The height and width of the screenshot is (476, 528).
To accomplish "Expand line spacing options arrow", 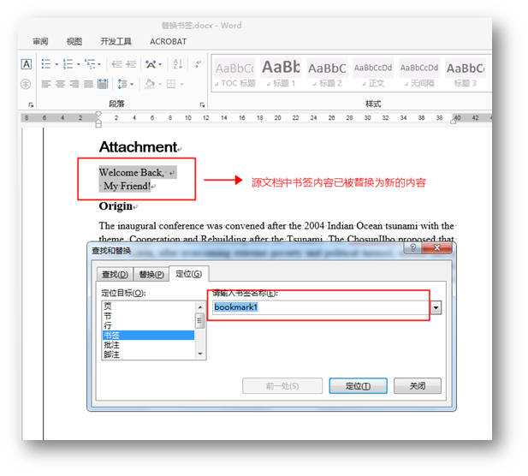I will point(132,84).
